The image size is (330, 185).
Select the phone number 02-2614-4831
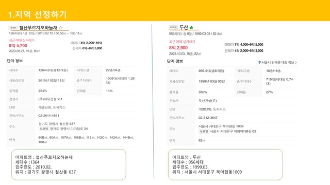click(x=48, y=116)
